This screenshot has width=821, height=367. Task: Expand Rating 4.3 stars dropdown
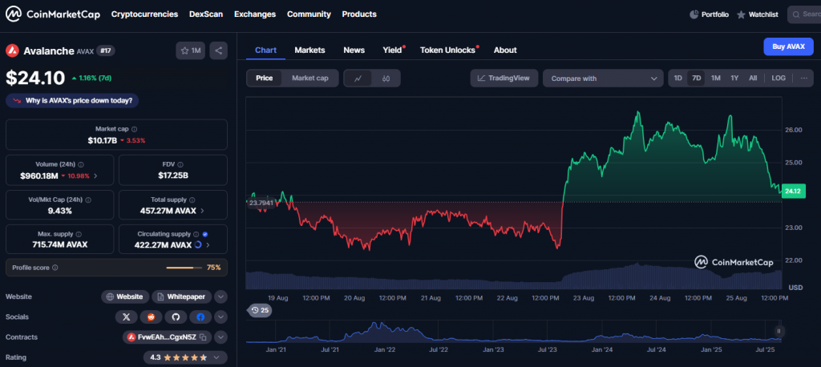185,357
